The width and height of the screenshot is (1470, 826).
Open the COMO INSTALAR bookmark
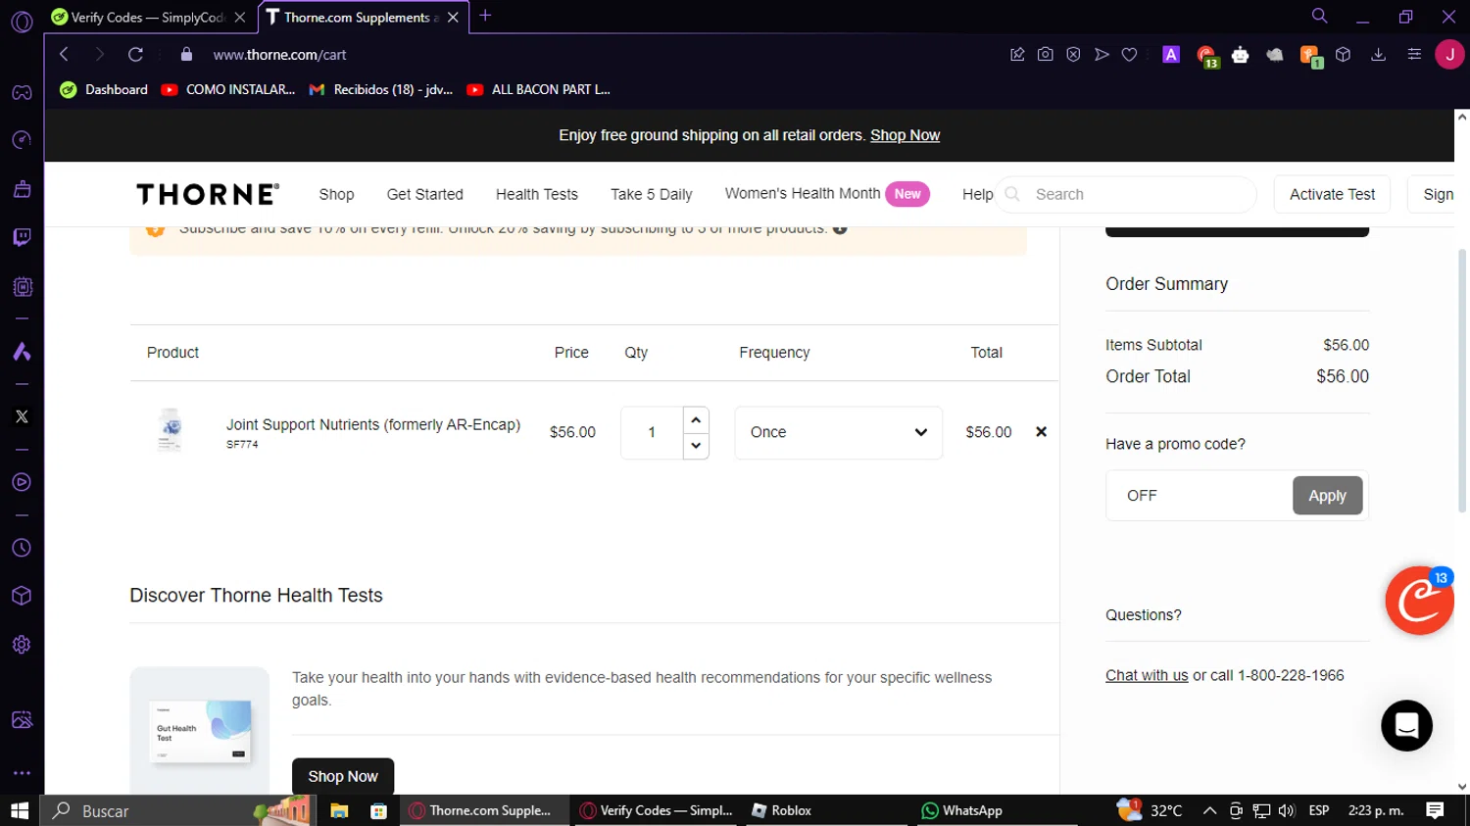[x=228, y=89]
